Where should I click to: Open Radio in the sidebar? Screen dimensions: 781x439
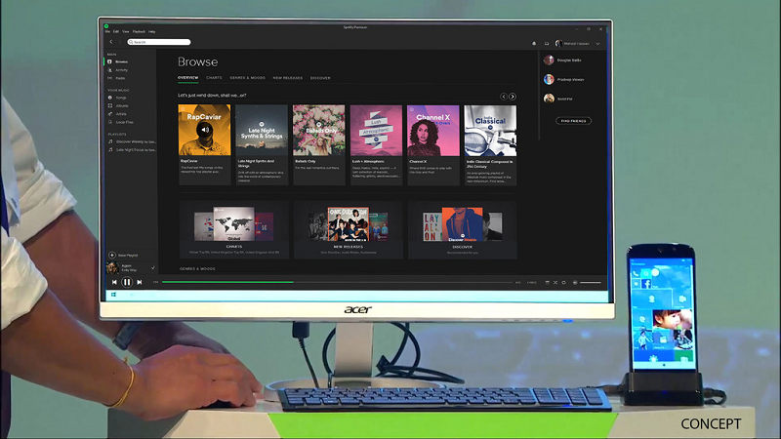point(120,78)
